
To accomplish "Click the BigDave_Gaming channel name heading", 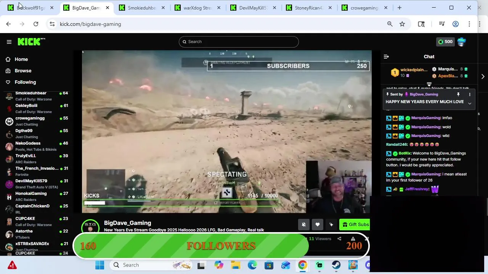I will pos(127,223).
